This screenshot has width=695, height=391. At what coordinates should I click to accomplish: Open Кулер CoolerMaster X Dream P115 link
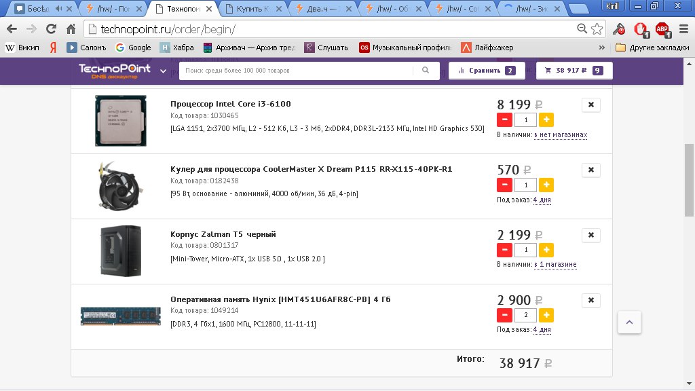[x=311, y=169]
